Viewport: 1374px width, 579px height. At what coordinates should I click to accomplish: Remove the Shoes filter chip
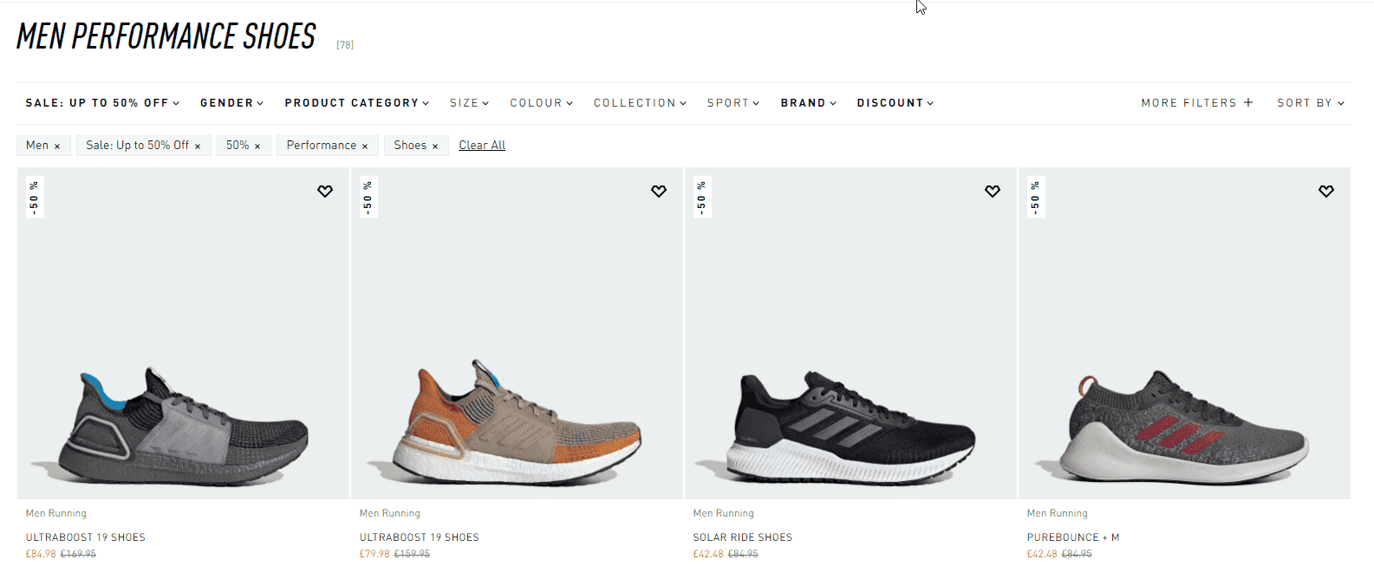tap(435, 146)
